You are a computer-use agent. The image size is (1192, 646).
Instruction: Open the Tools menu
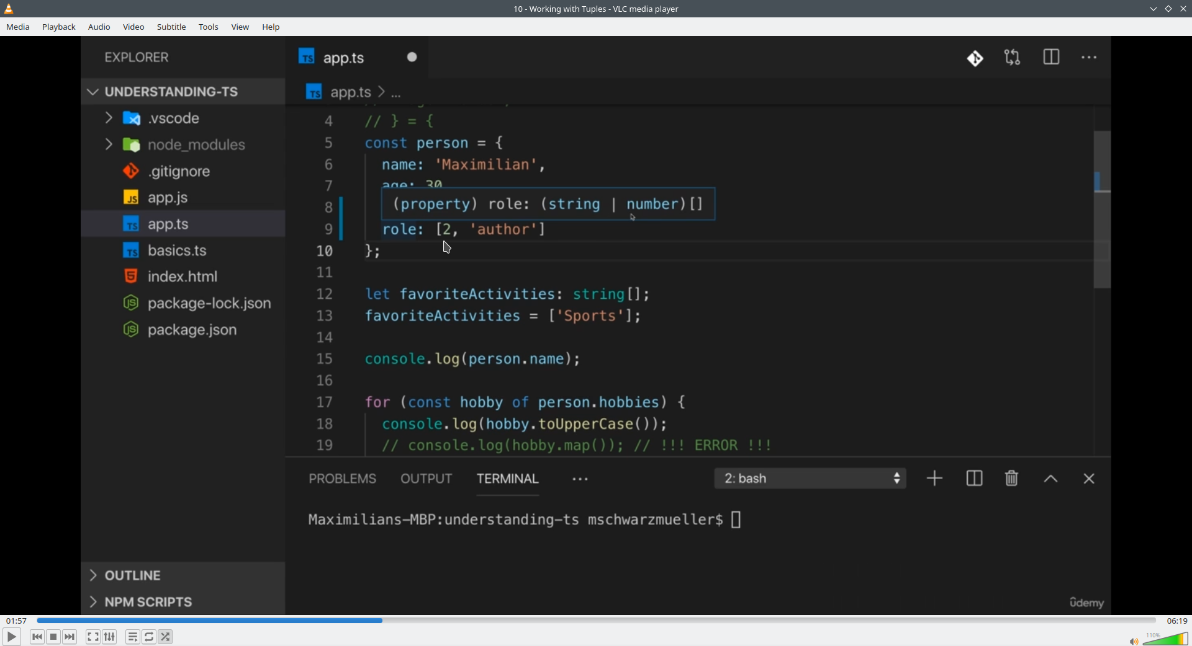[209, 27]
